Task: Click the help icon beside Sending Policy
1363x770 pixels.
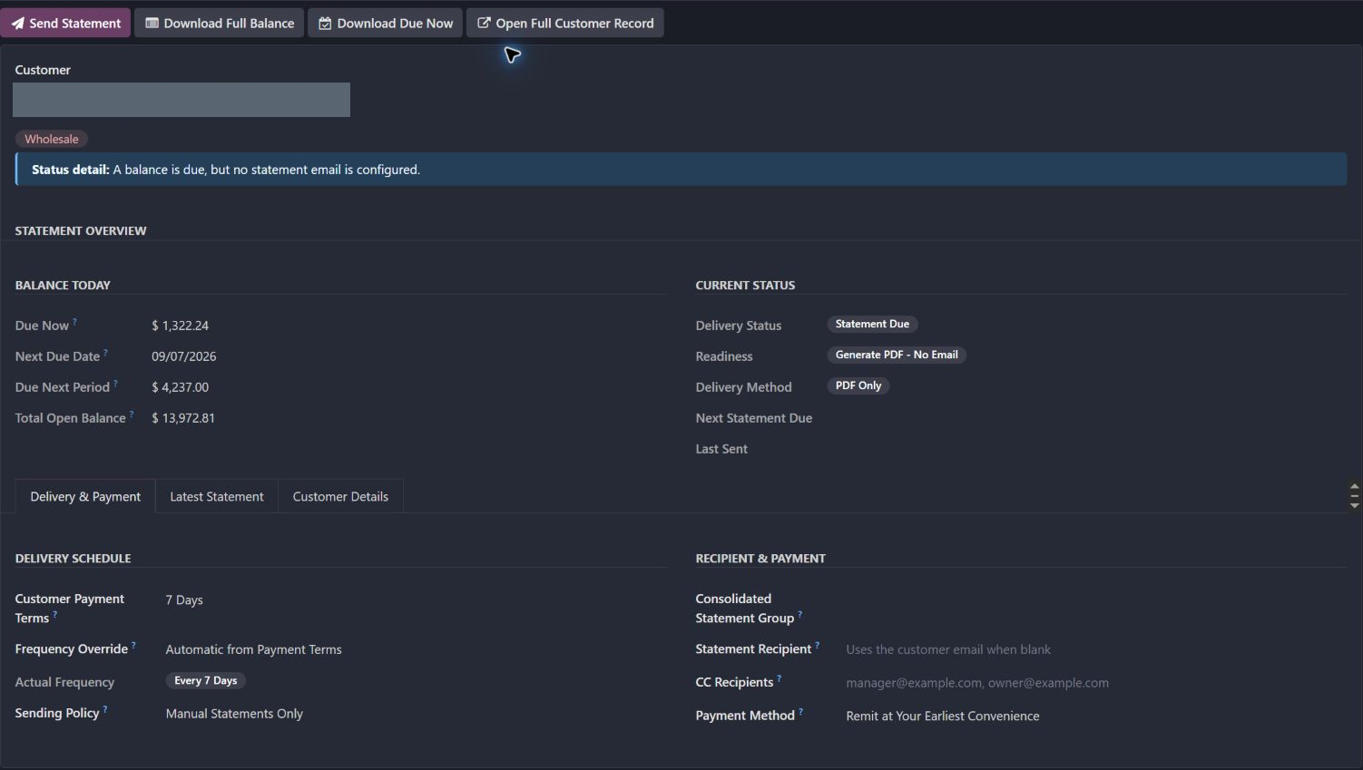Action: tap(105, 709)
